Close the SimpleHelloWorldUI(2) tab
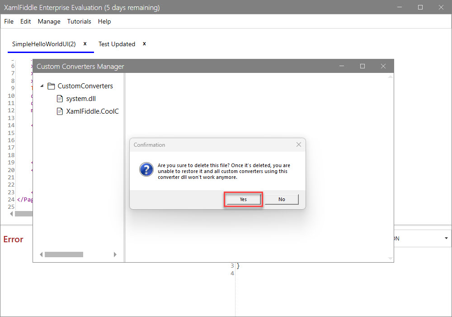 (85, 43)
